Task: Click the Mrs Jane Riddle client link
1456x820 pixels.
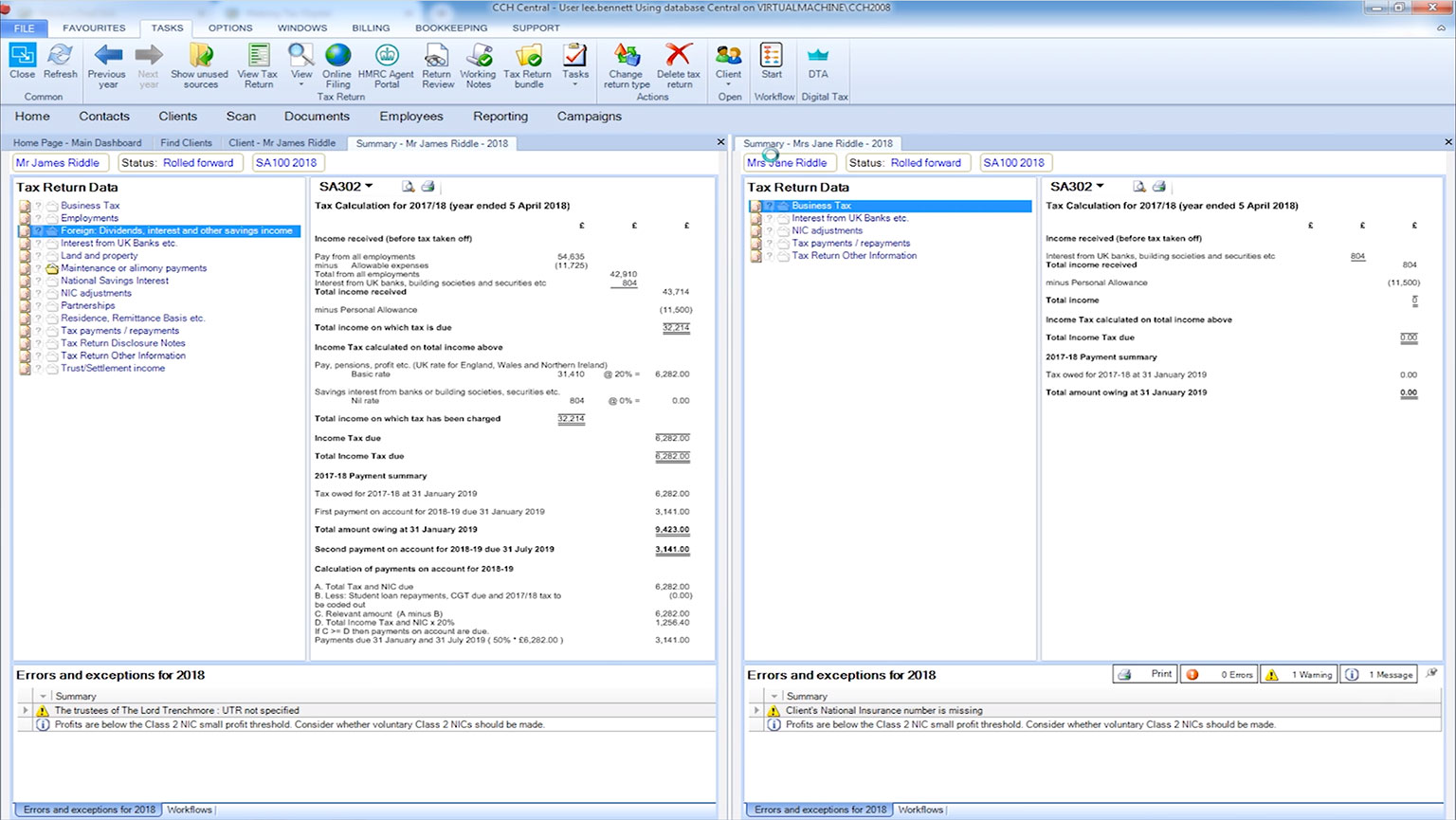Action: click(787, 163)
